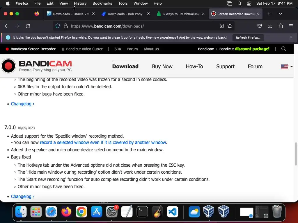Click the Bandicam red record logo
Screen dimensions: 298x223
point(8,66)
